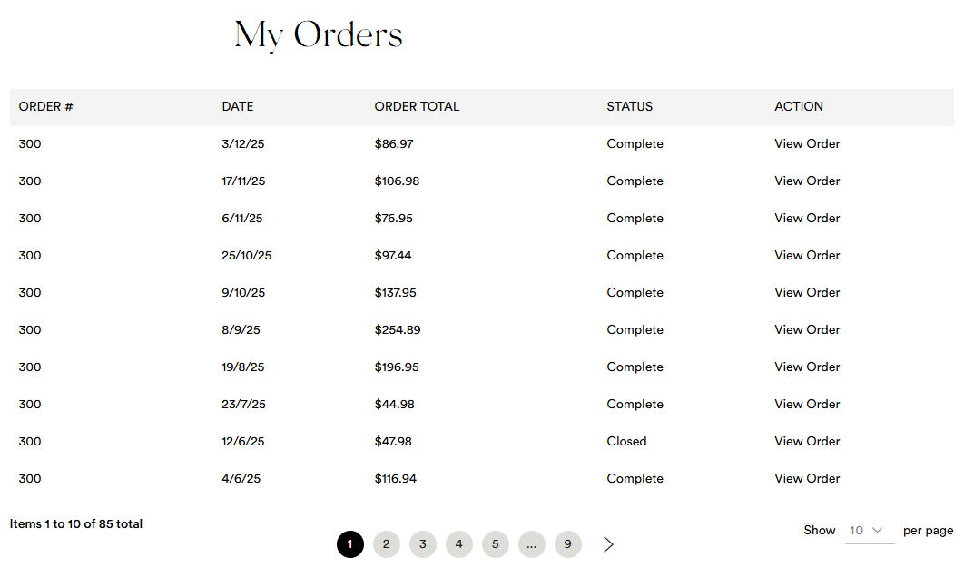Go to page 2 of orders
This screenshot has height=577, width=974.
coord(387,544)
